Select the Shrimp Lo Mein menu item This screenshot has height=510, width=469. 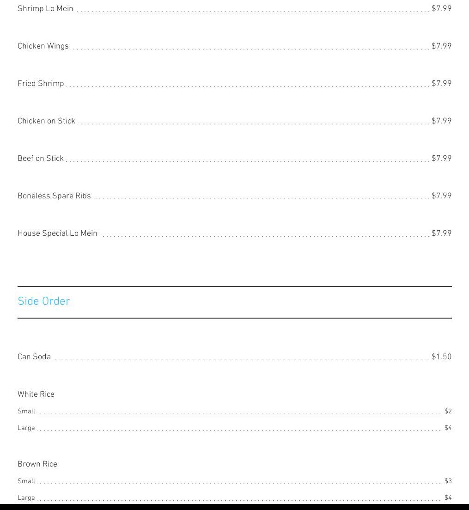[45, 8]
